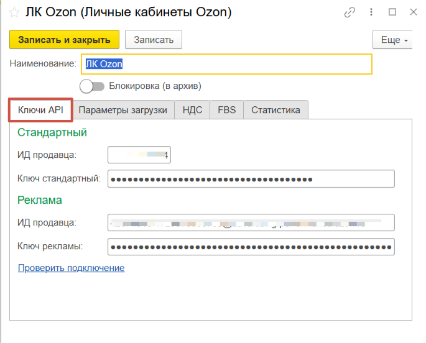
Task: Copy link using the chain icon
Action: [x=350, y=12]
